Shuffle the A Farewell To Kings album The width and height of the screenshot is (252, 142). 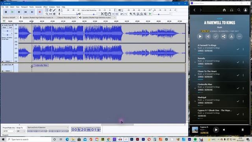pos(208,37)
